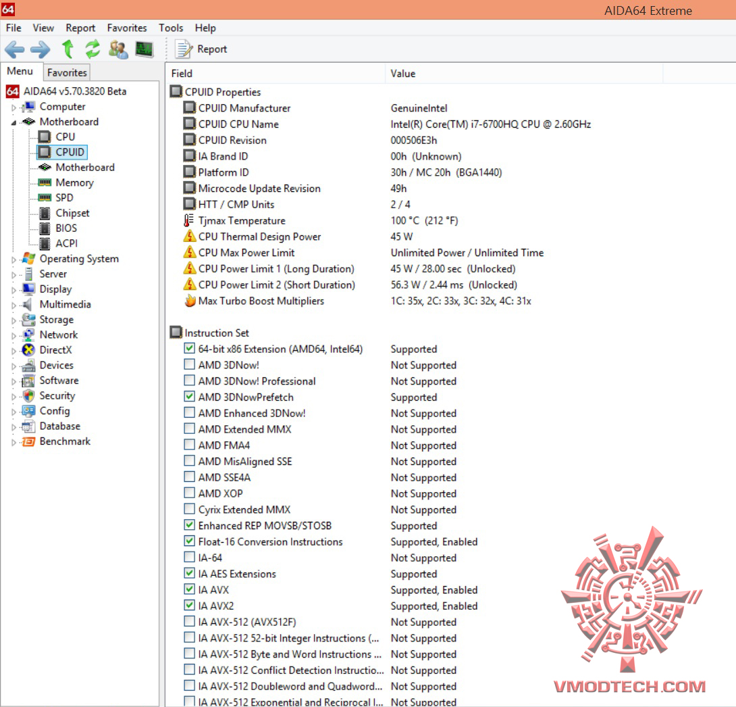The height and width of the screenshot is (707, 736).
Task: Select the CPUID tree item
Action: [x=70, y=152]
